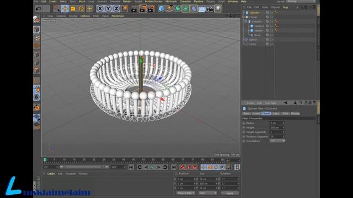The image size is (353, 198).
Task: Switch to the Slice tab in Attributes
Action: click(285, 113)
